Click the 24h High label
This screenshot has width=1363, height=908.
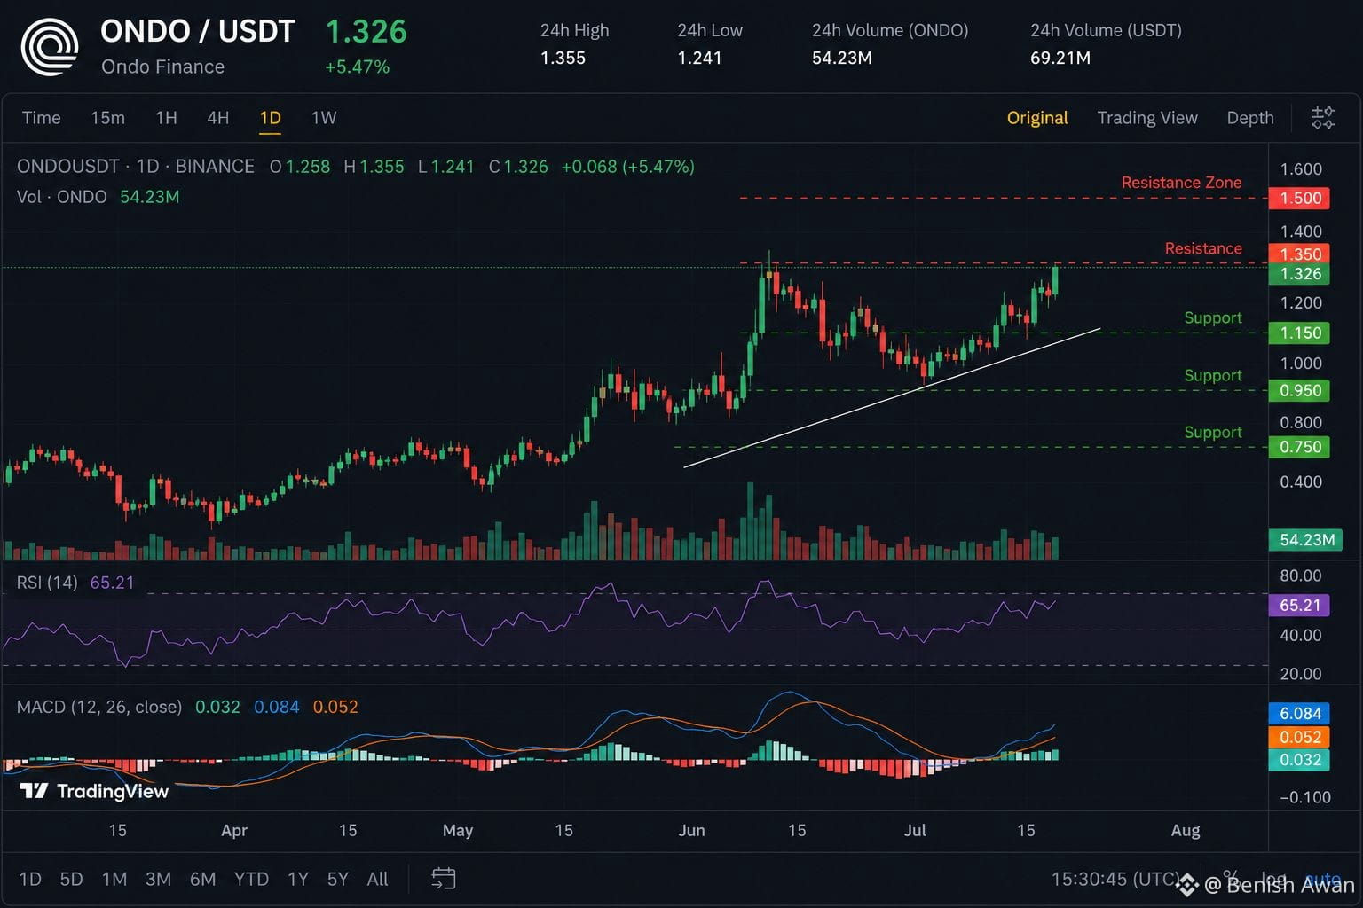[575, 30]
